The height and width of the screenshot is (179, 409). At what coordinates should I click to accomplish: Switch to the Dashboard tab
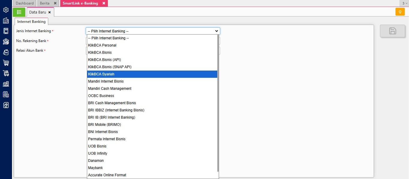pyautogui.click(x=25, y=3)
